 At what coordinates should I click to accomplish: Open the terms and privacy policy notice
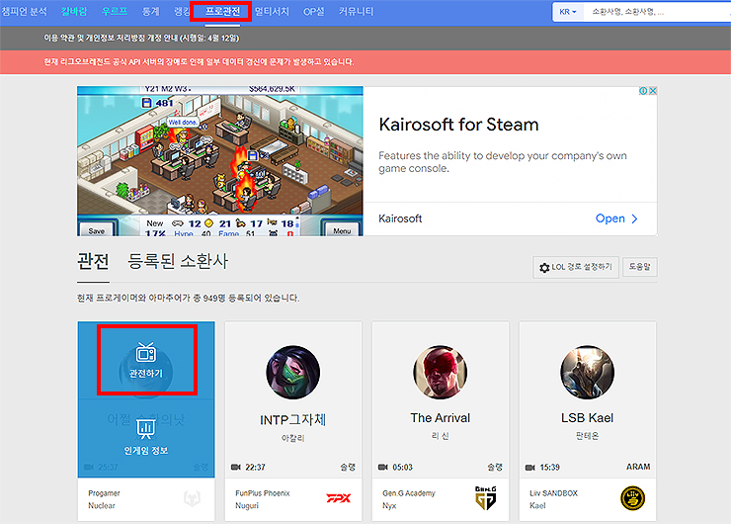coord(141,38)
